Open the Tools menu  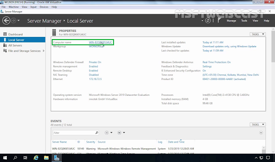(x=244, y=21)
